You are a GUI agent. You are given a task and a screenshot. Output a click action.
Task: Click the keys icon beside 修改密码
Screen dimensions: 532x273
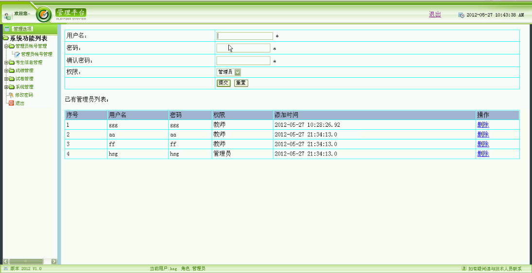point(12,95)
